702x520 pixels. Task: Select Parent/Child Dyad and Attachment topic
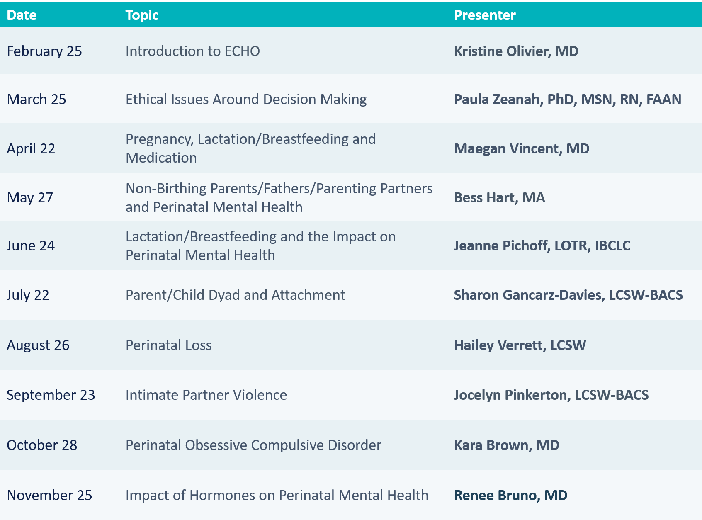click(x=235, y=295)
